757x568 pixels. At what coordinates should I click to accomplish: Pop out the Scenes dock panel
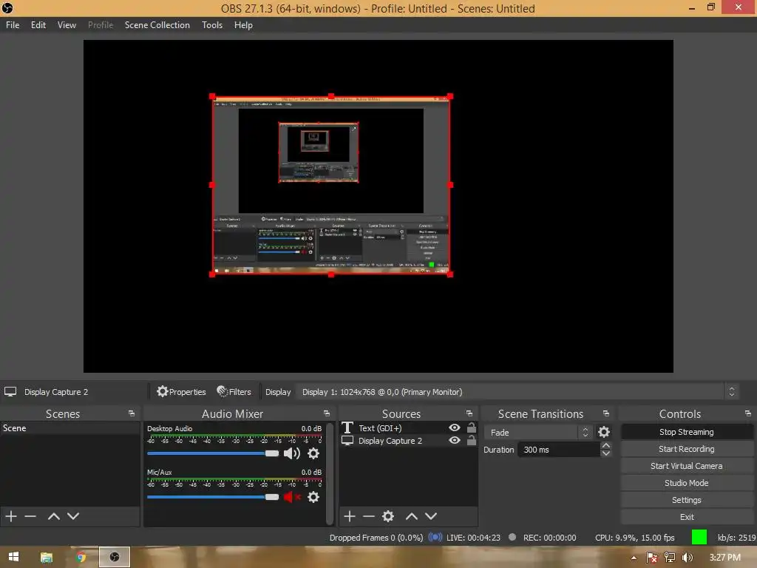coord(132,414)
